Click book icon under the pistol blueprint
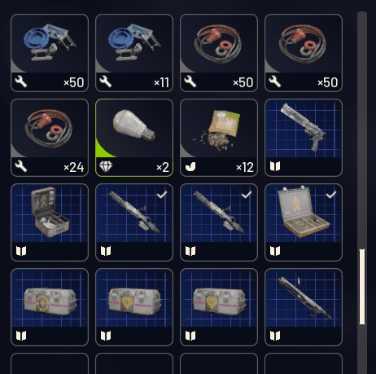 point(275,166)
